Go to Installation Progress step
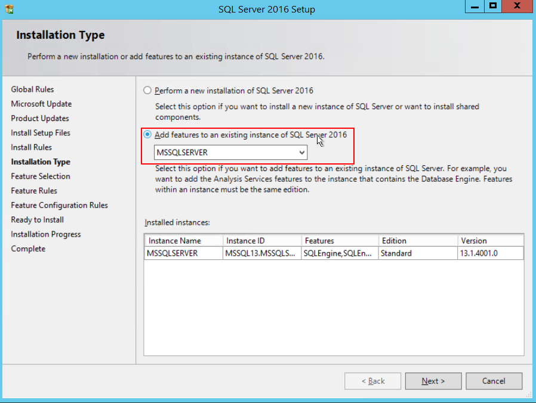This screenshot has height=403, width=536. [x=46, y=234]
